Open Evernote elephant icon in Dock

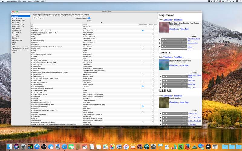pyautogui.click(x=181, y=147)
